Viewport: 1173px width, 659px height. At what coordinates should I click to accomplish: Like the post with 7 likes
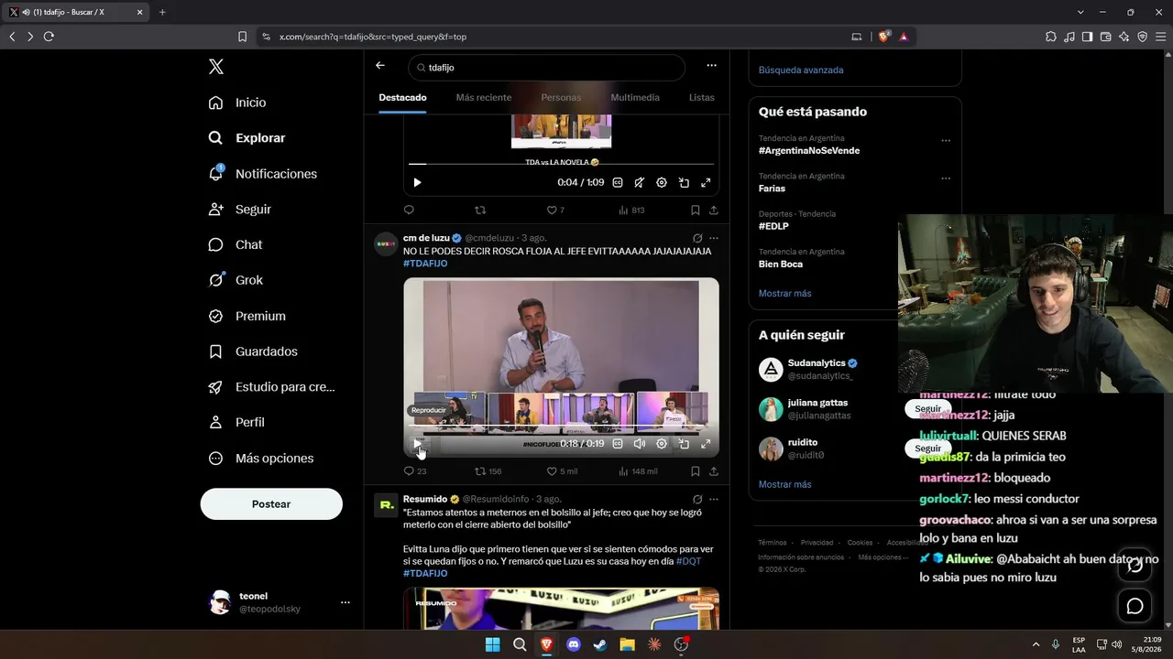(x=555, y=210)
